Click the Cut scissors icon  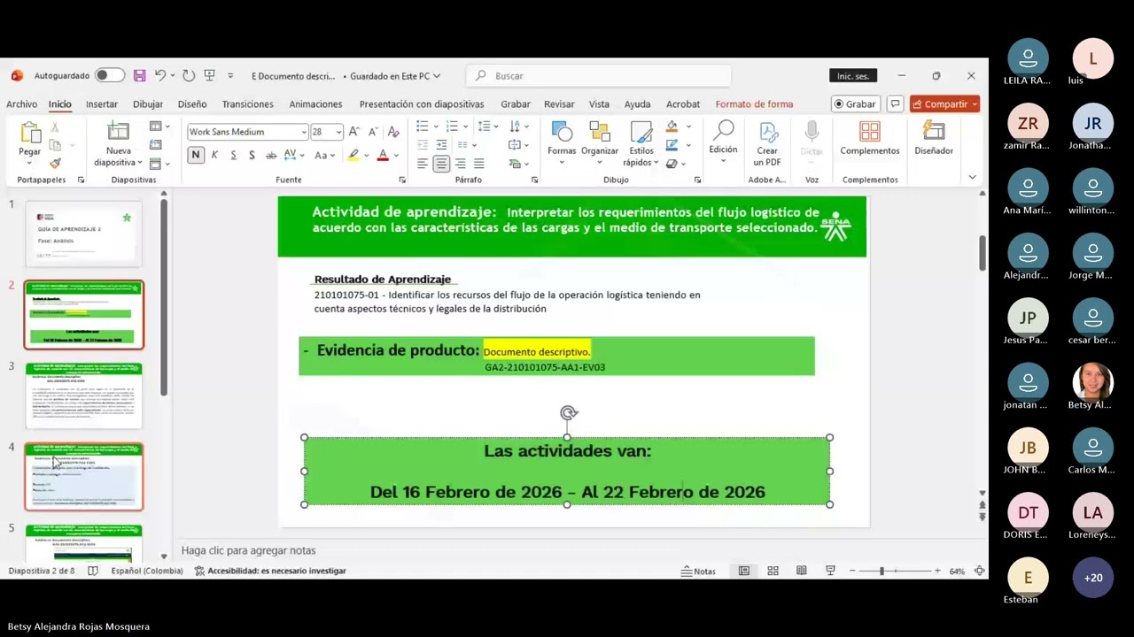click(55, 128)
